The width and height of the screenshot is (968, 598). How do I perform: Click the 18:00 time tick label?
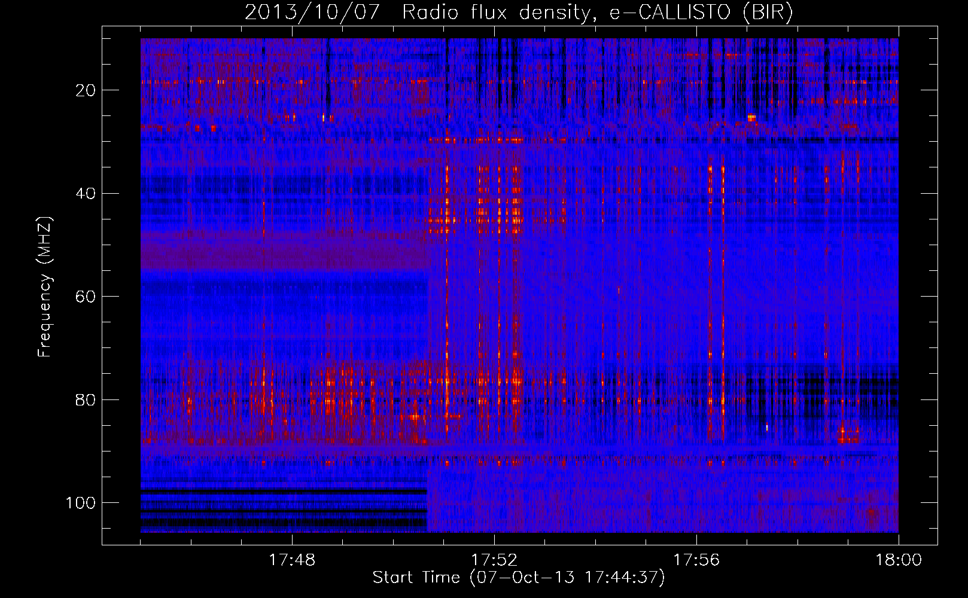(x=899, y=560)
